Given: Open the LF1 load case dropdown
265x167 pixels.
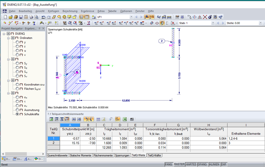Looking at the screenshot, I should 131,17.
